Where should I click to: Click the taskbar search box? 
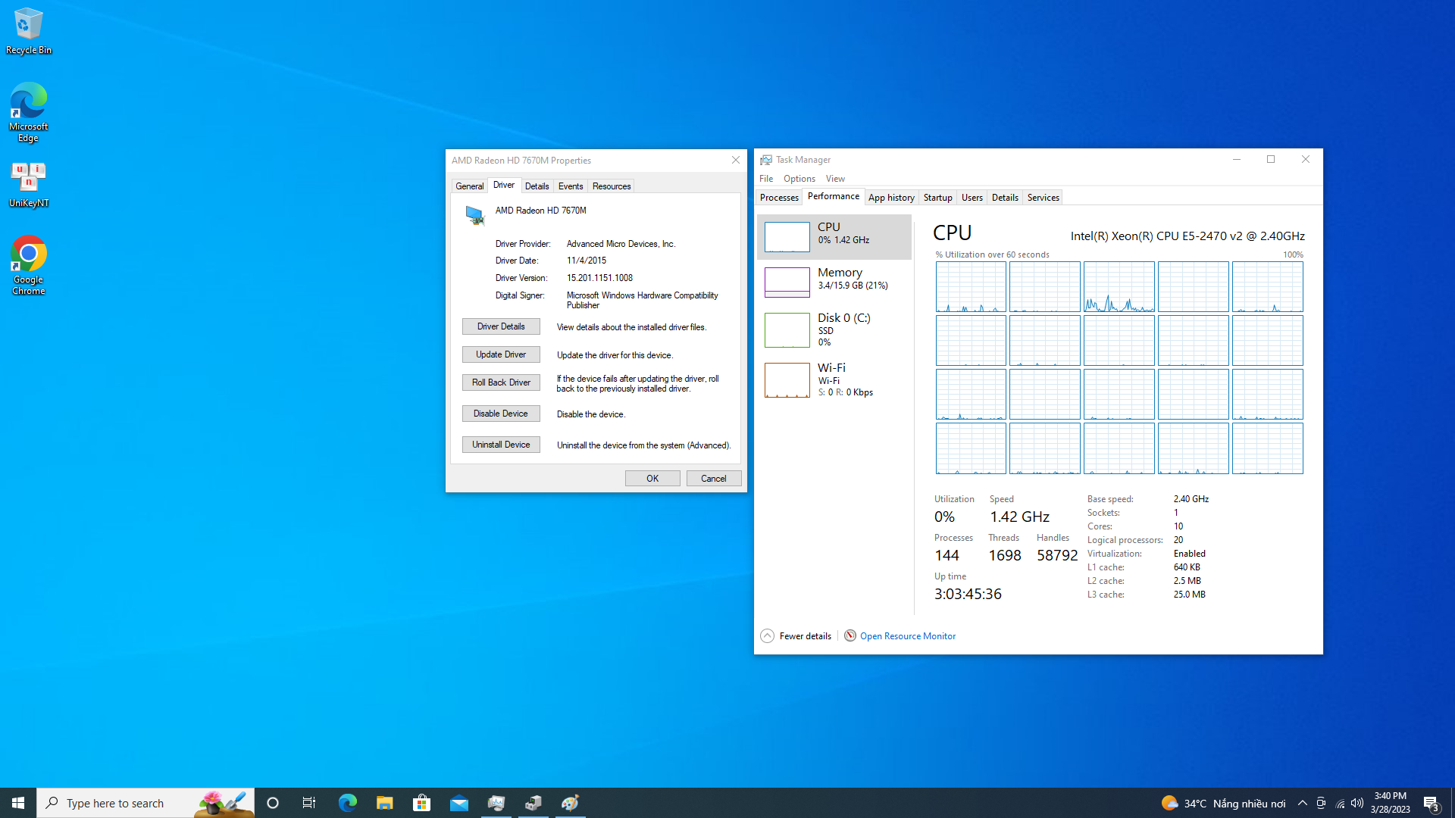pyautogui.click(x=145, y=803)
